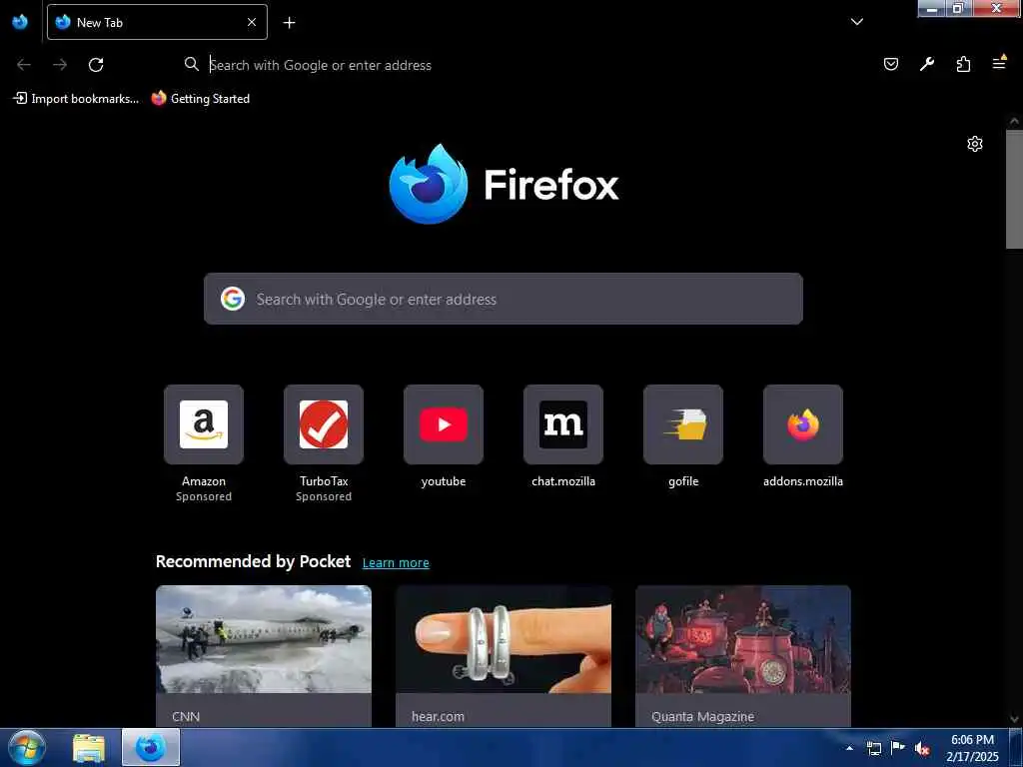Open Getting Started bookmark

pyautogui.click(x=200, y=99)
